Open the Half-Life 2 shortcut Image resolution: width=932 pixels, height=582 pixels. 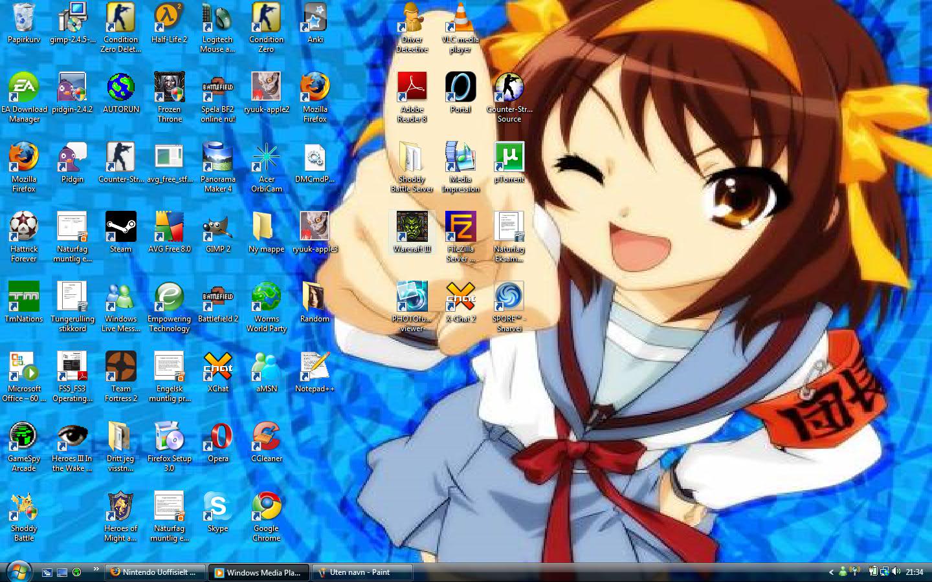coord(169,18)
